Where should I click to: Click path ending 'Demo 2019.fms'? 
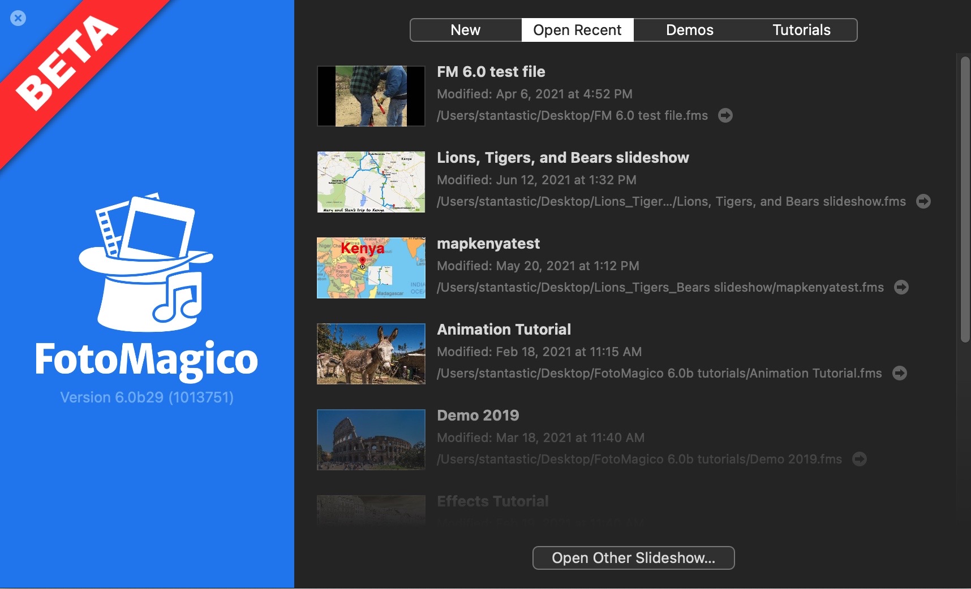(639, 459)
